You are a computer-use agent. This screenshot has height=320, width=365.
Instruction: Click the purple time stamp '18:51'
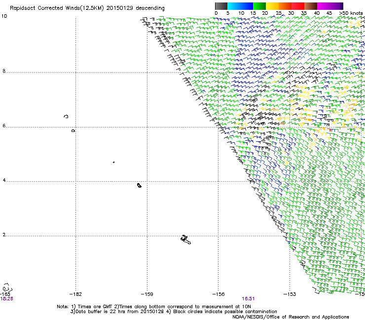click(248, 299)
